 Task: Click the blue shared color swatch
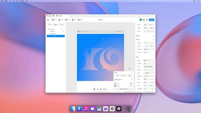tap(115, 86)
